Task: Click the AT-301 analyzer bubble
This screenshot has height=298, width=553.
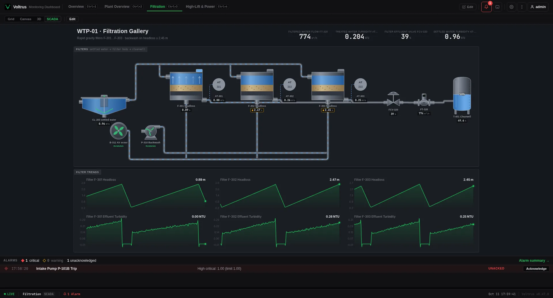Action: [219, 85]
